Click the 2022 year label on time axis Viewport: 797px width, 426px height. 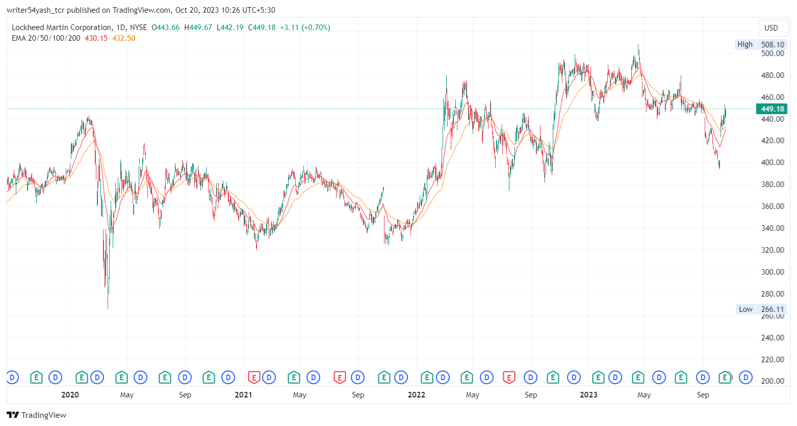[x=417, y=395]
